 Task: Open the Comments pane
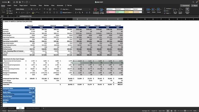[185, 6]
